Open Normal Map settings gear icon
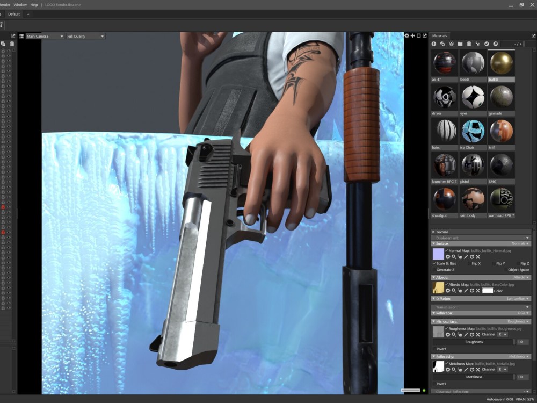 coord(448,257)
